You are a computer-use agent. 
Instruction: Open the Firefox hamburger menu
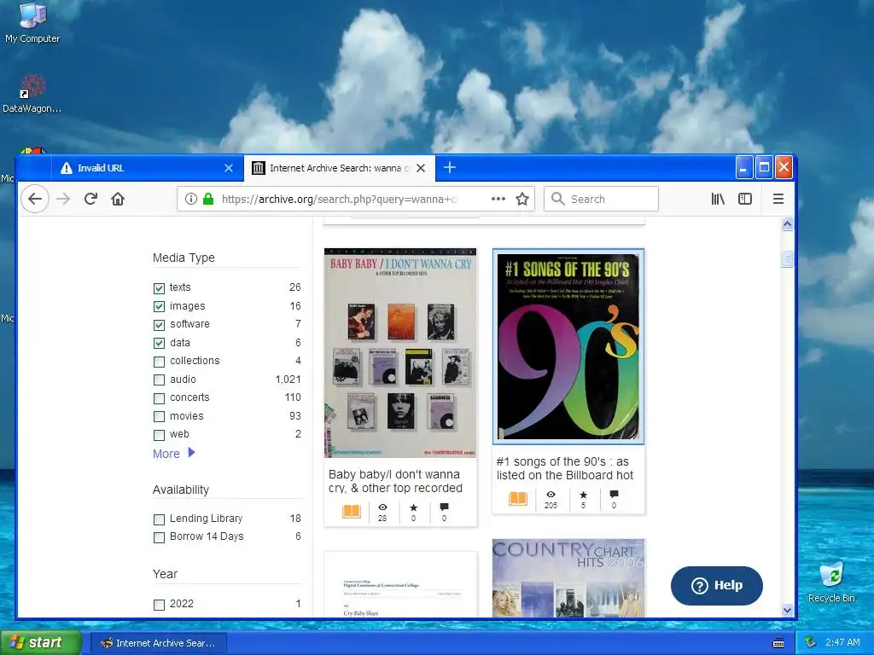tap(778, 199)
